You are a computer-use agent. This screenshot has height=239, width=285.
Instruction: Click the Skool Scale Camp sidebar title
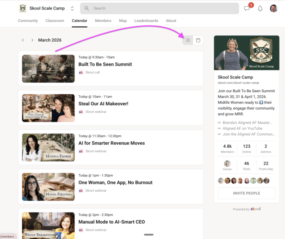(235, 77)
